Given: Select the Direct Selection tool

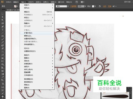Looking at the screenshot, I should tap(2, 17).
